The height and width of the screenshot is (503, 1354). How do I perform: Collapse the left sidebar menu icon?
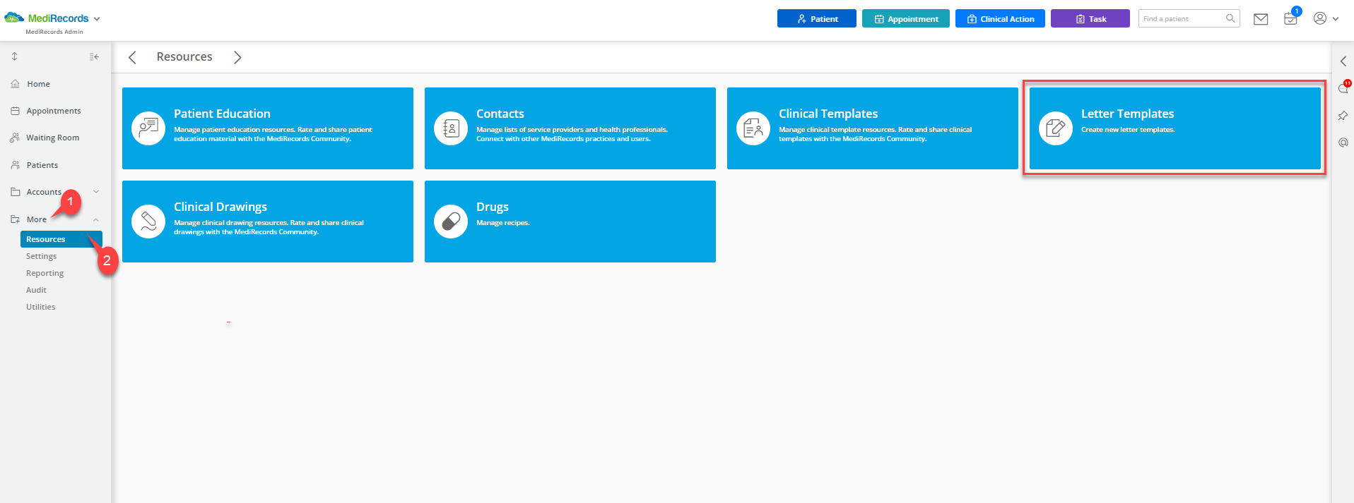94,56
